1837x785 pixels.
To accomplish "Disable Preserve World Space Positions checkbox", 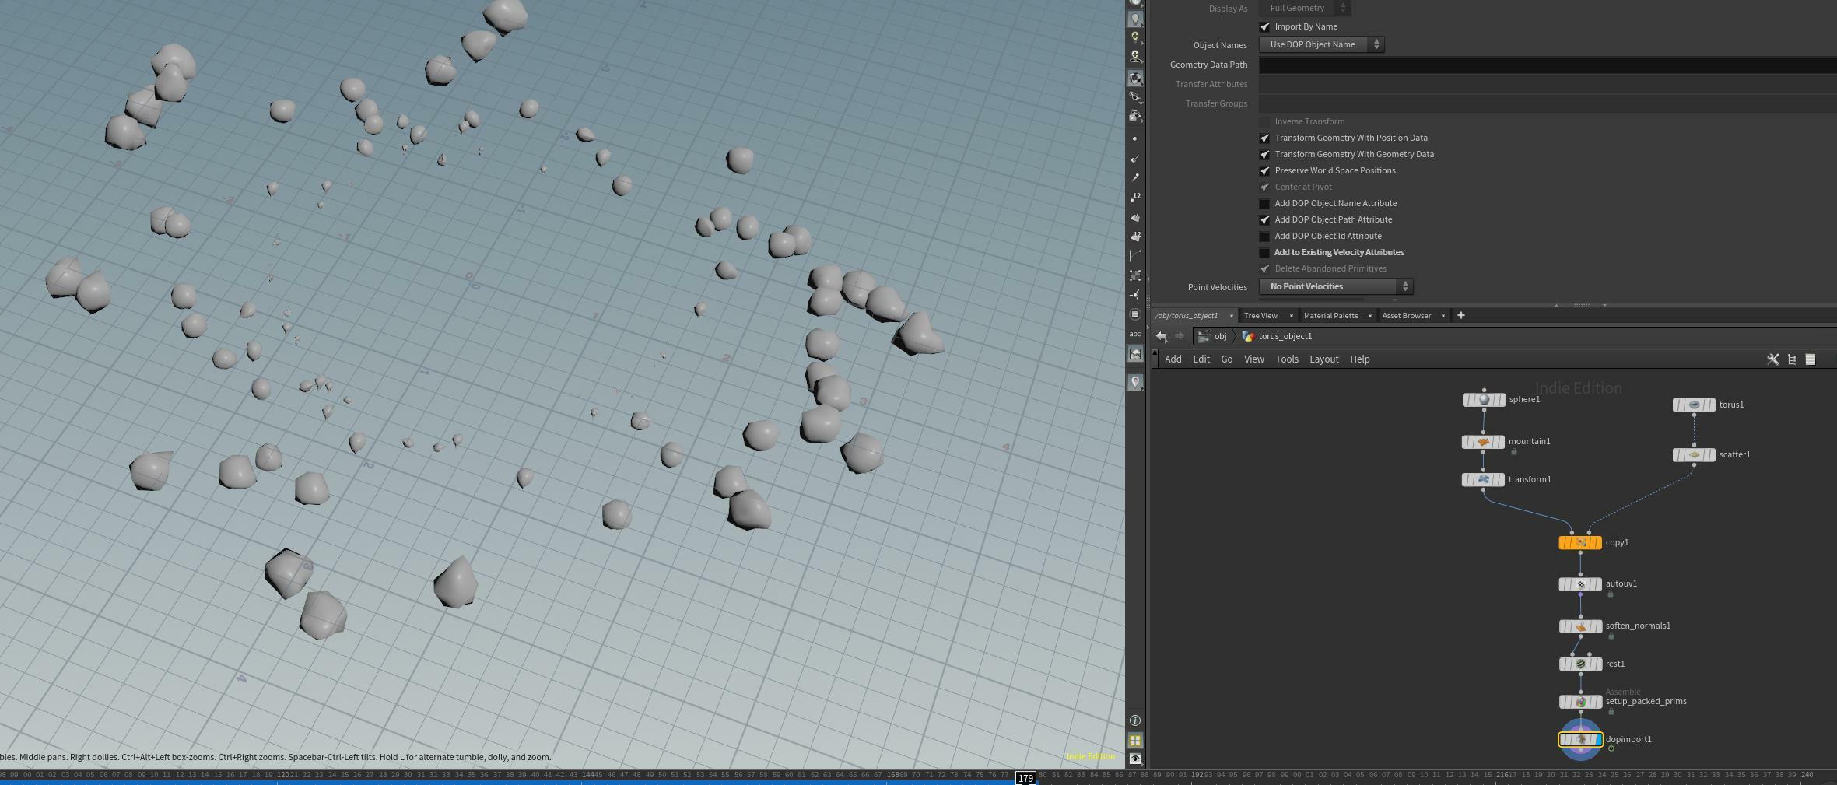I will click(x=1265, y=171).
